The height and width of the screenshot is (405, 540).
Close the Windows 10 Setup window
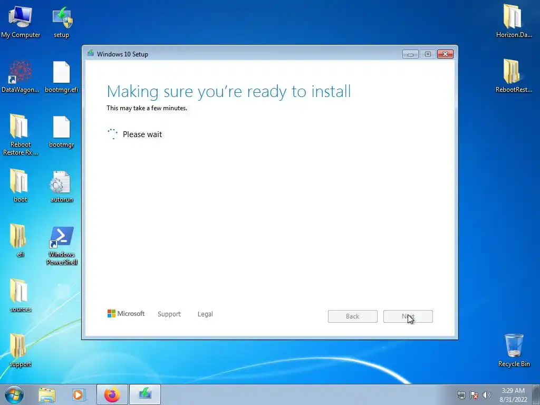pos(445,54)
